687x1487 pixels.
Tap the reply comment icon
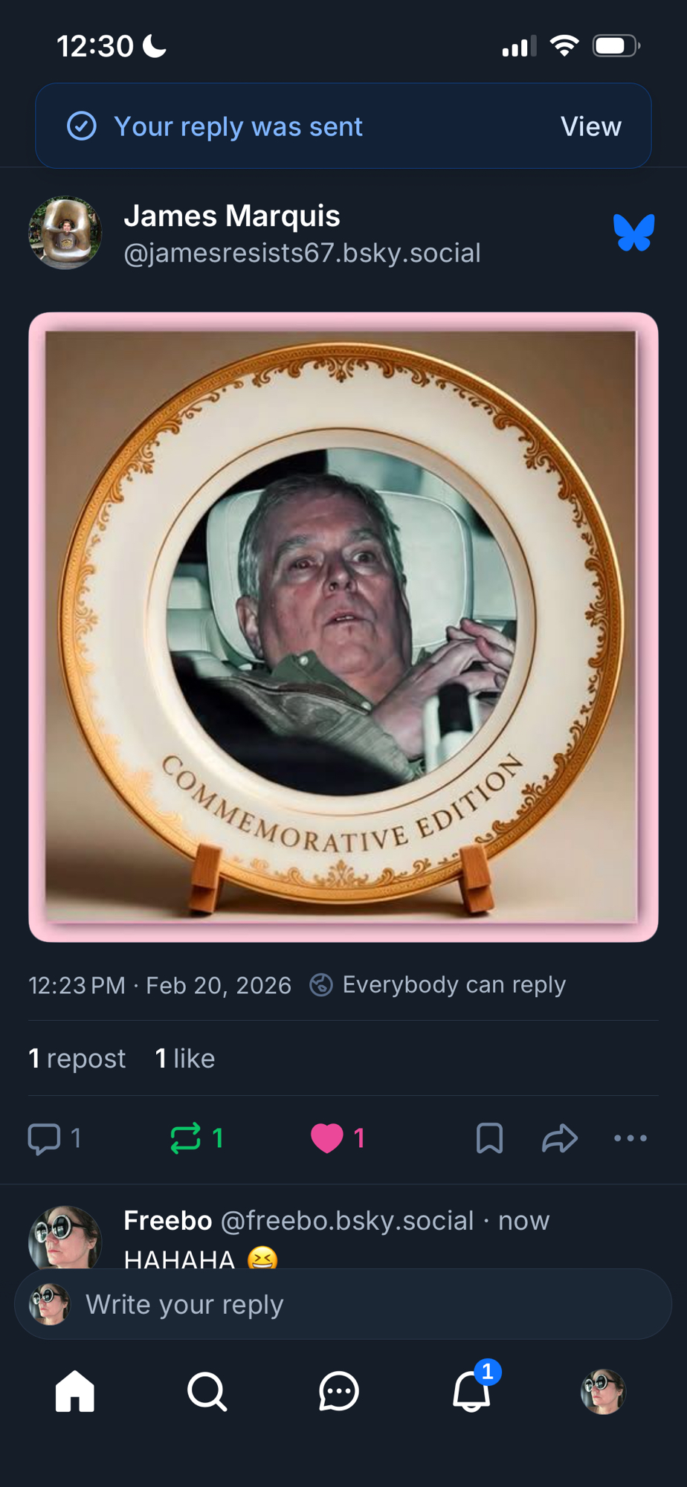point(45,1138)
